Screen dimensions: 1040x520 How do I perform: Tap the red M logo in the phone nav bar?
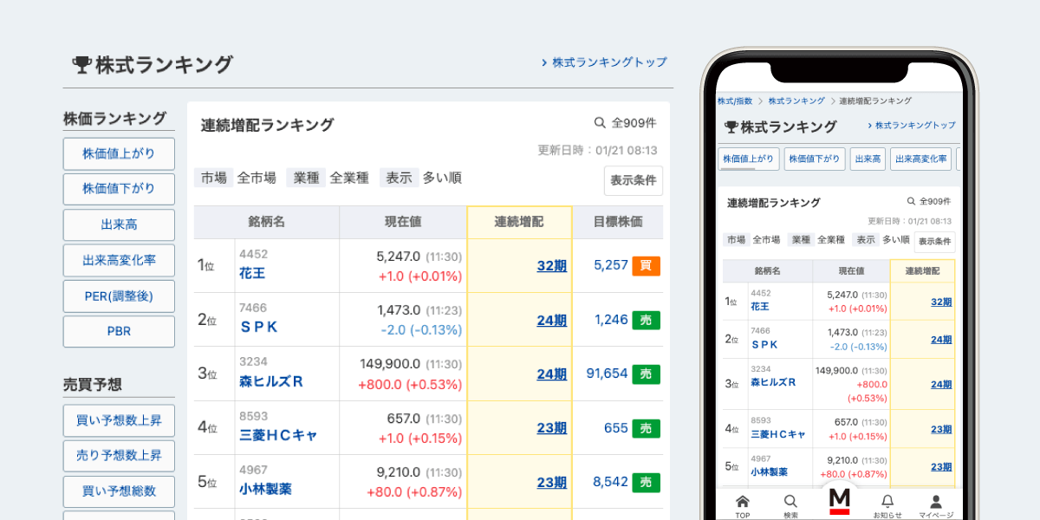coord(839,501)
